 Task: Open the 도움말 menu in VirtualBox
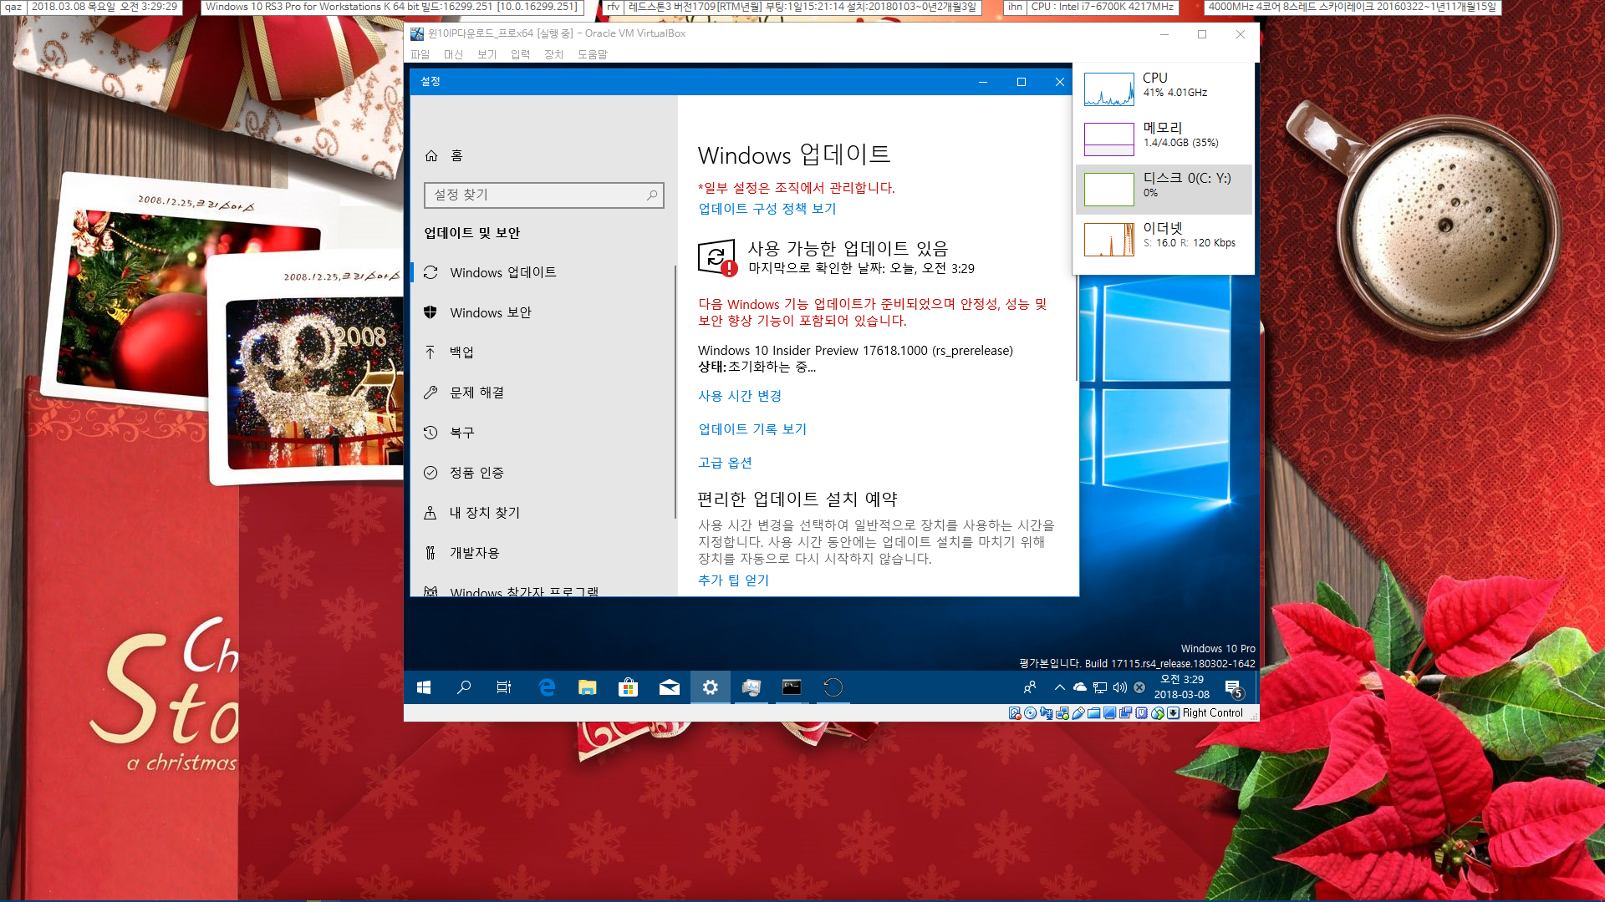pyautogui.click(x=592, y=54)
